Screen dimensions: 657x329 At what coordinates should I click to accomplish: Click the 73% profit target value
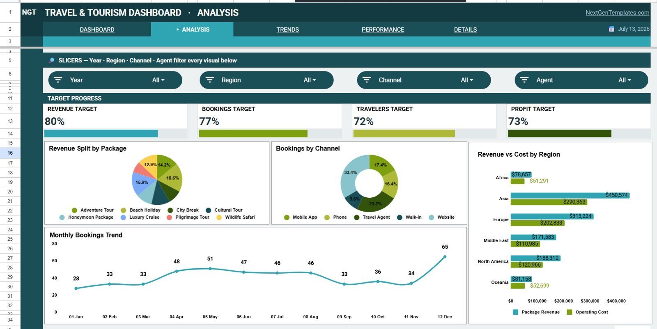[x=518, y=121]
